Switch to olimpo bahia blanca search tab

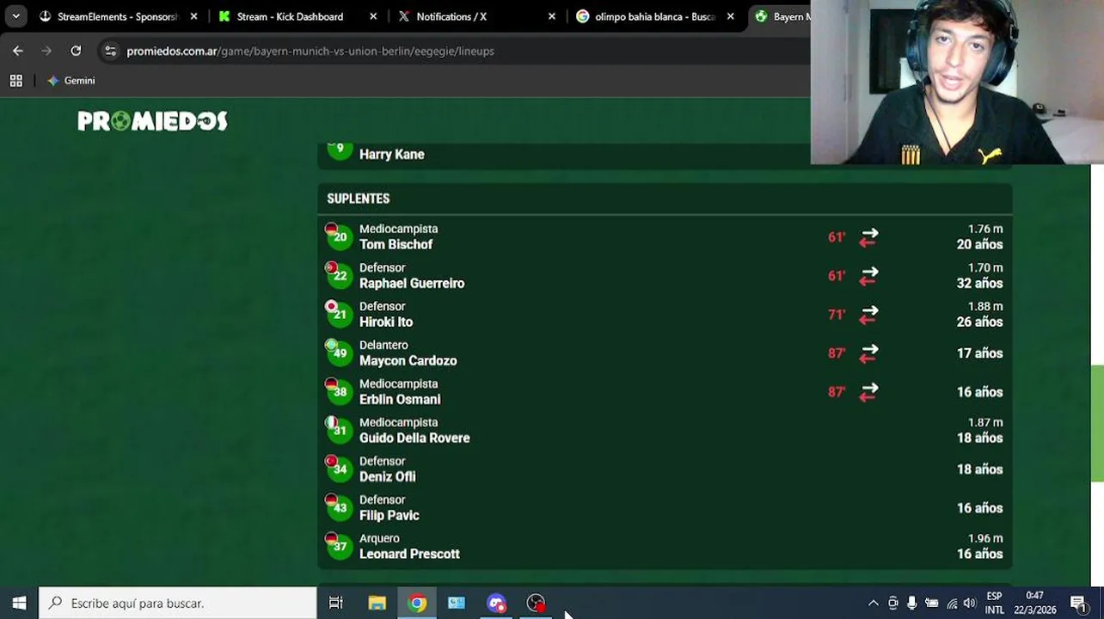point(655,16)
